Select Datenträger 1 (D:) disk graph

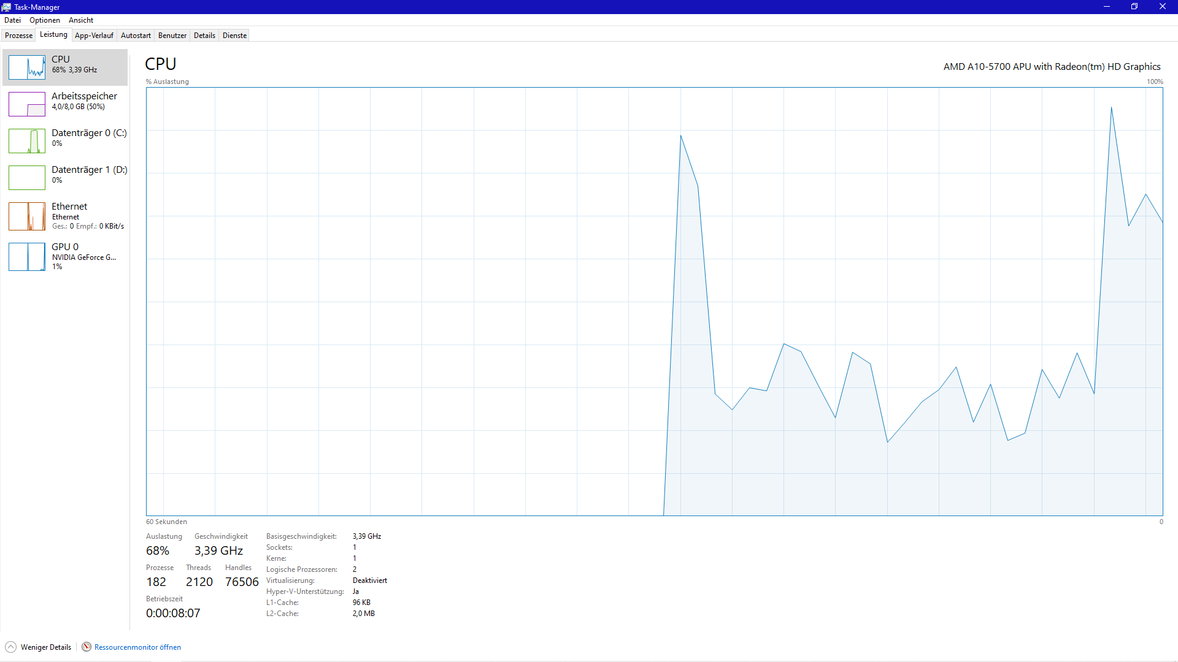coord(27,178)
